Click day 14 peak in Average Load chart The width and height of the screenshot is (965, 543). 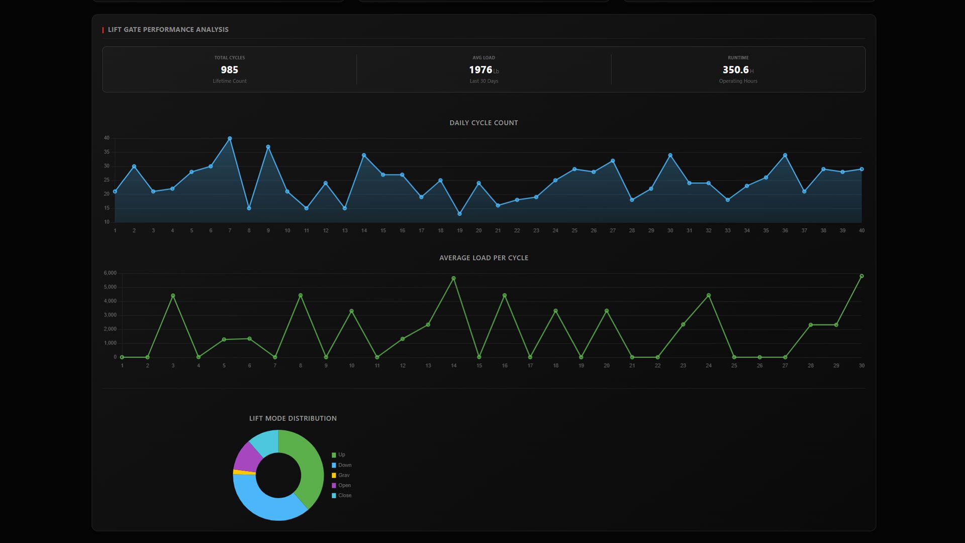point(453,278)
